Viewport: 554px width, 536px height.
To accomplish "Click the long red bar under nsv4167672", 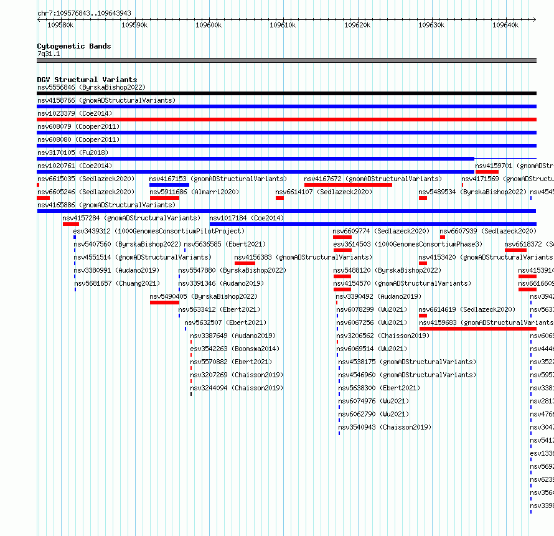I will coord(348,185).
